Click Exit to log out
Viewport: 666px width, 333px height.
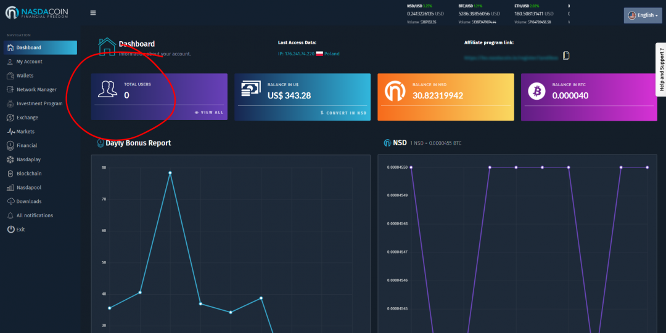[20, 230]
